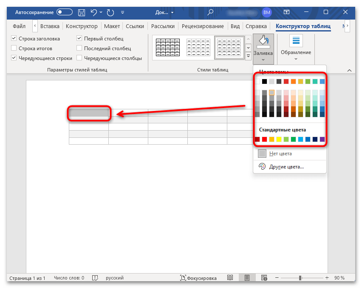Collapse the ribbon with chevron
Viewport: 362px width, 288px height.
pyautogui.click(x=350, y=70)
